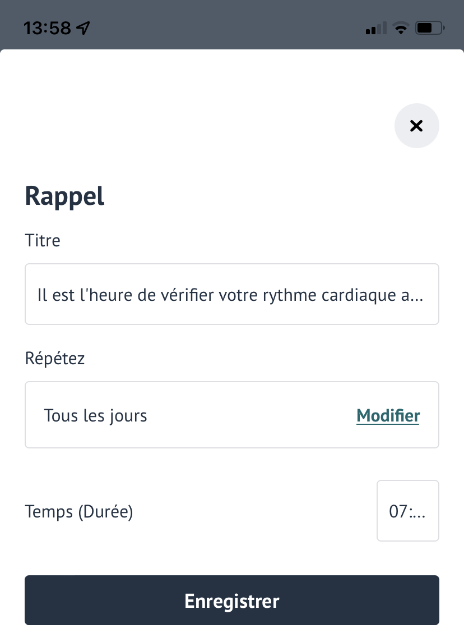Tap the Rappel heading
The height and width of the screenshot is (637, 464).
pos(65,196)
